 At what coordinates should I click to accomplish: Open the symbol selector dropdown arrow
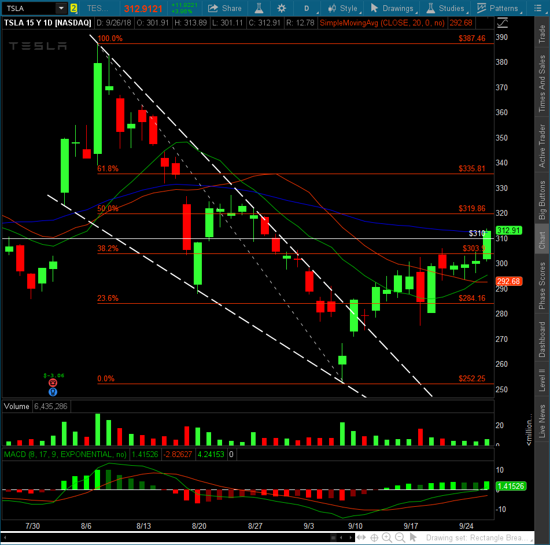[x=61, y=8]
